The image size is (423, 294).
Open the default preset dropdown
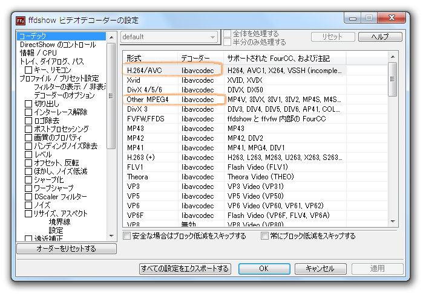(x=169, y=37)
